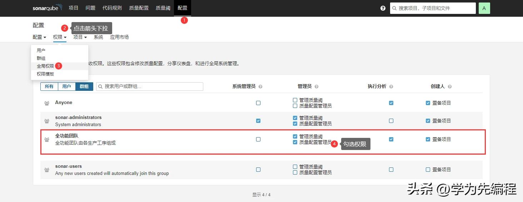Focus the top 搜索项目 search box
This screenshot has width=523, height=202.
click(x=433, y=8)
